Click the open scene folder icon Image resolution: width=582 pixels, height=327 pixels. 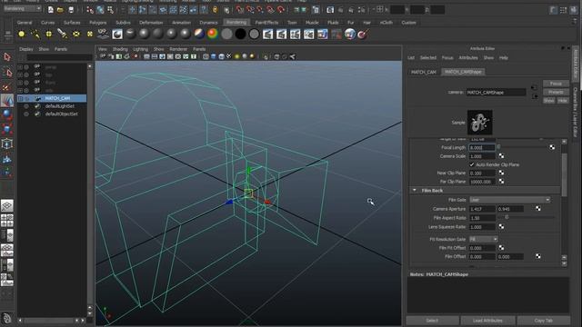click(60, 10)
